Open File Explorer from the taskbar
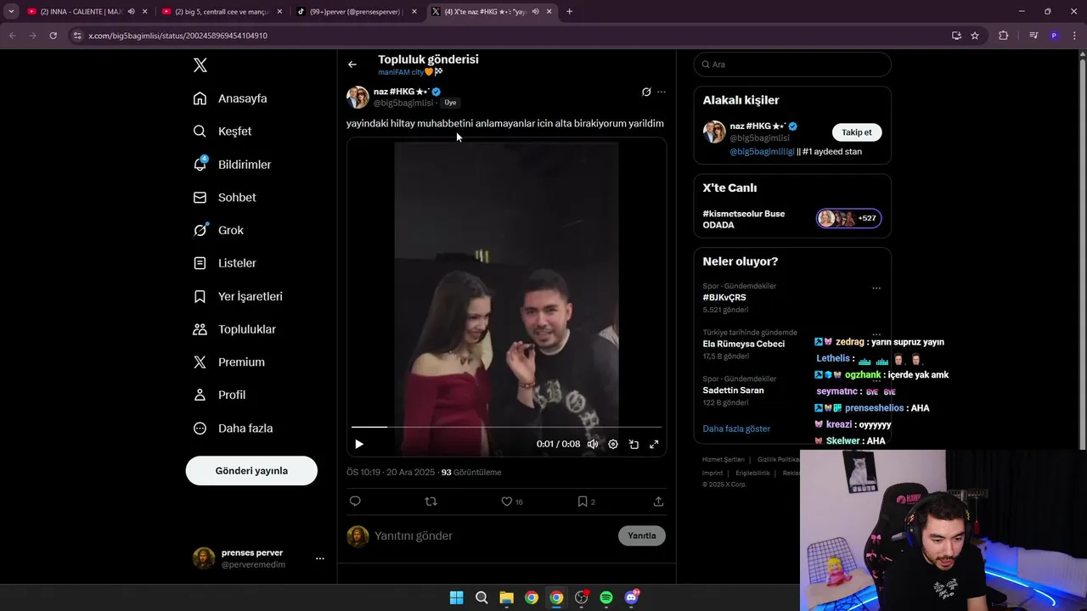This screenshot has height=611, width=1087. 506,597
